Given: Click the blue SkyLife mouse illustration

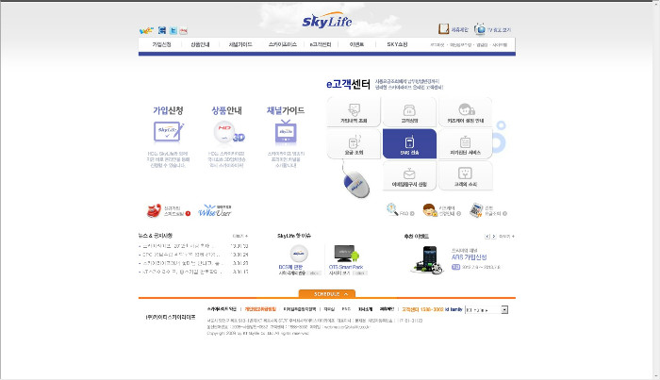Looking at the screenshot, I should coord(356,183).
